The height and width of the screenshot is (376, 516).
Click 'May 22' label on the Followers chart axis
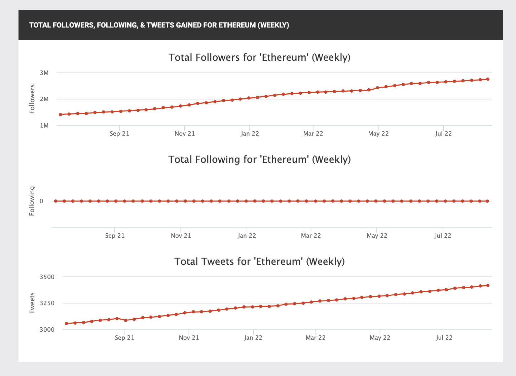coord(378,134)
